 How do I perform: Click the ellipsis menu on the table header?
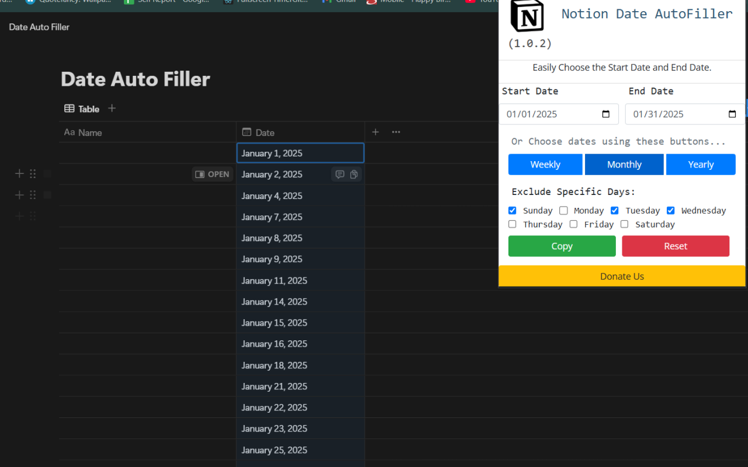tap(396, 132)
